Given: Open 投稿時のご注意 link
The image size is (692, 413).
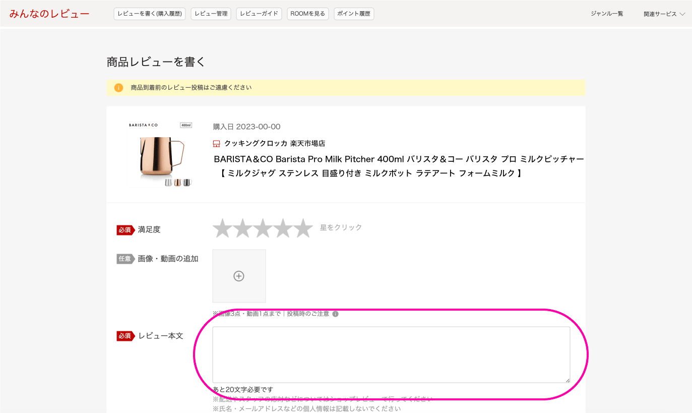Looking at the screenshot, I should (308, 314).
